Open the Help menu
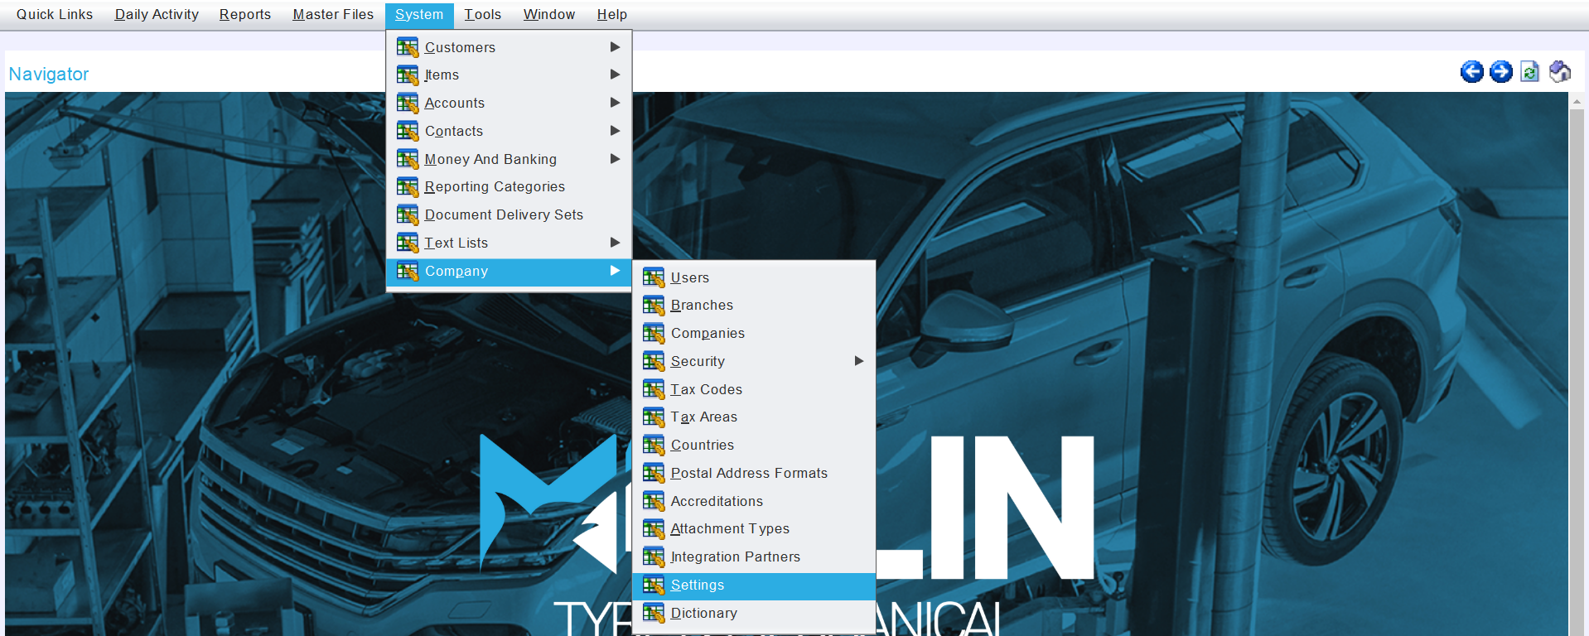 [612, 15]
